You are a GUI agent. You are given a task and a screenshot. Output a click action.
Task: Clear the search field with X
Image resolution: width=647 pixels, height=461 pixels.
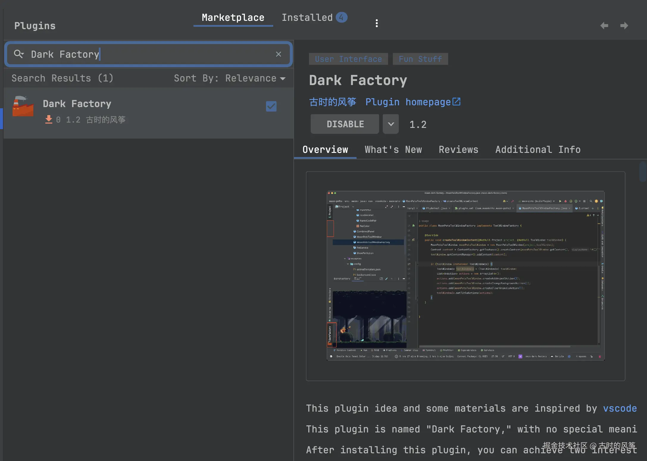coord(278,54)
